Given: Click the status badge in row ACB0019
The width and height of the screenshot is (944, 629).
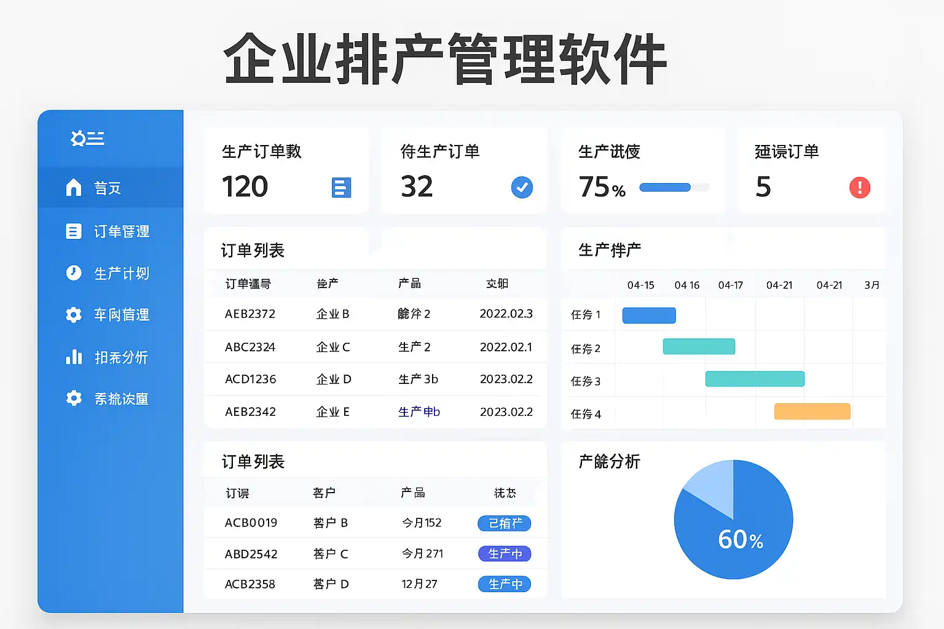Looking at the screenshot, I should tap(504, 523).
